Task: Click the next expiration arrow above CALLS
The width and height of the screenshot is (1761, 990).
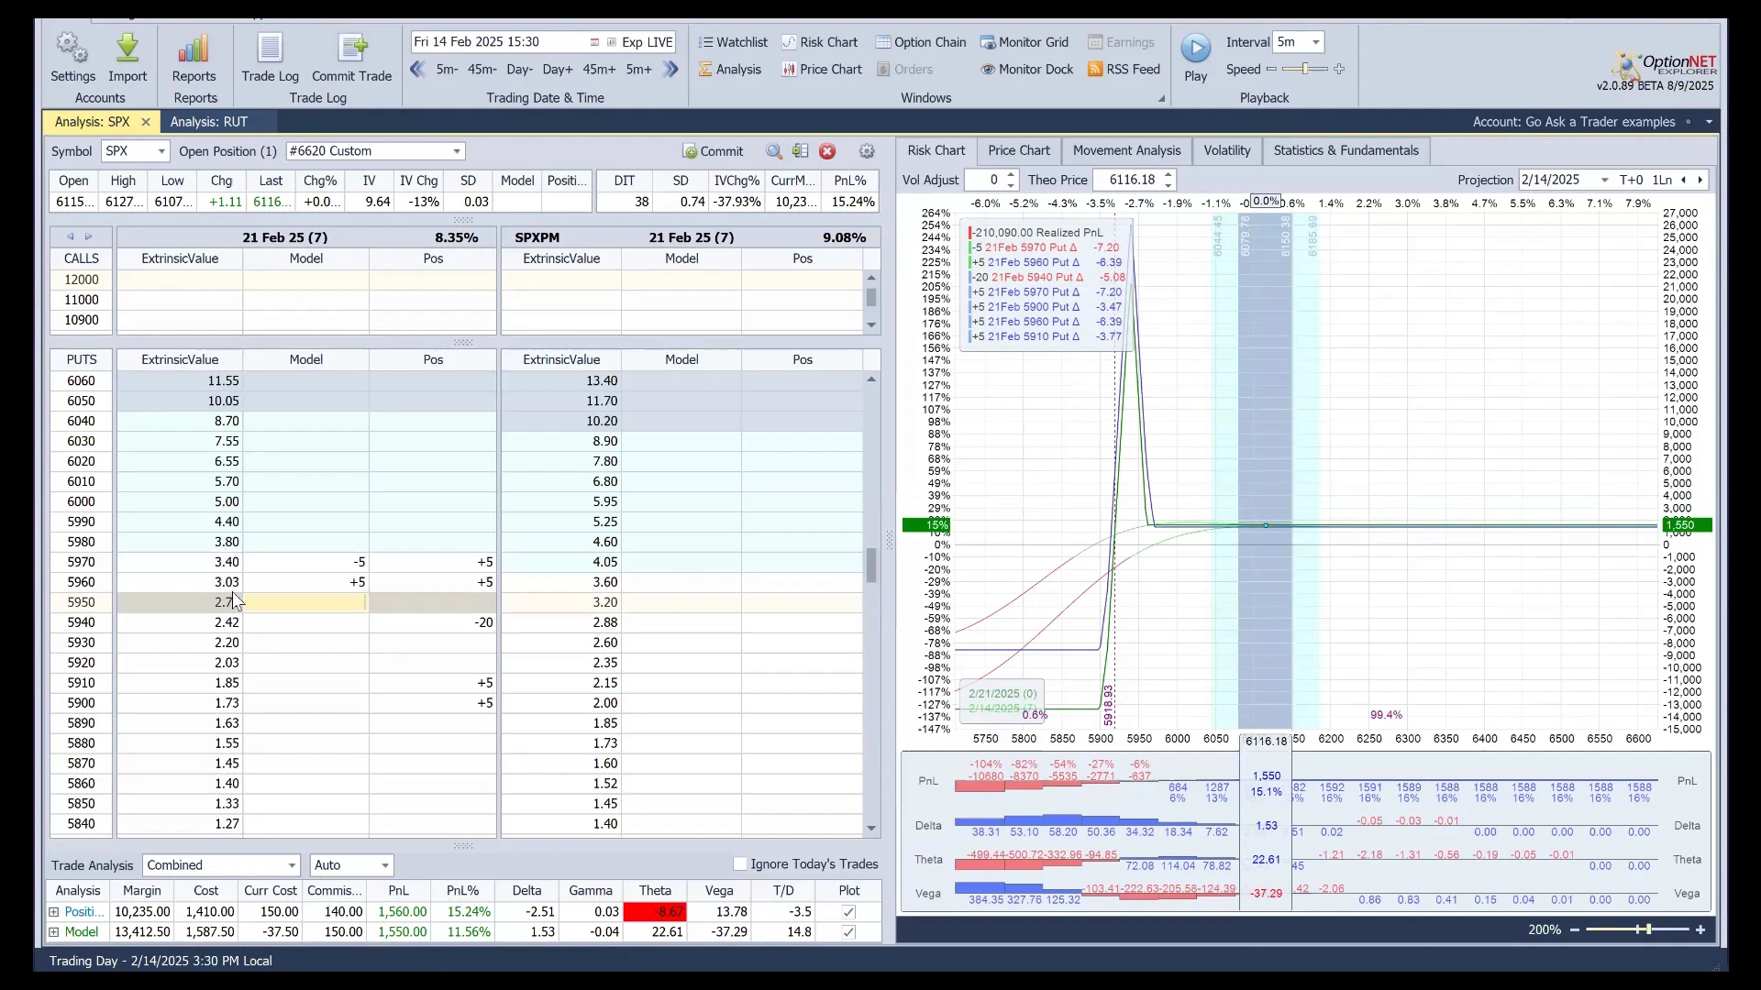Action: (88, 236)
